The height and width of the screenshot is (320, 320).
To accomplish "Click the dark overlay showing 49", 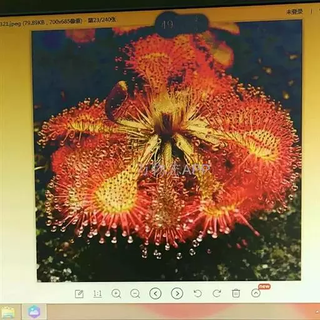I will click(181, 24).
